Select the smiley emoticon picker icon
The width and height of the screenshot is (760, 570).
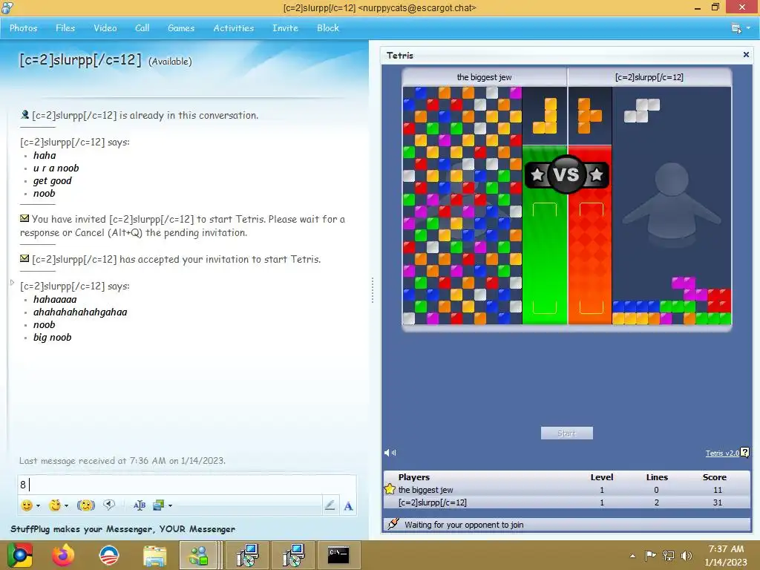tap(27, 505)
